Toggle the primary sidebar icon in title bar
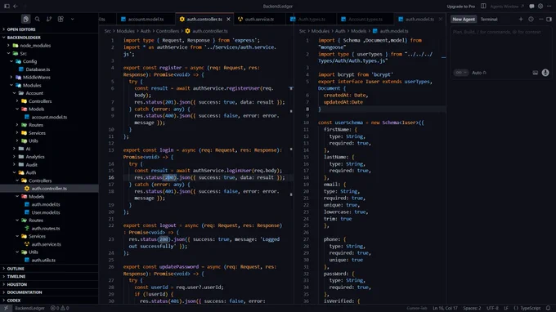This screenshot has height=312, width=556. pyautogui.click(x=7, y=6)
